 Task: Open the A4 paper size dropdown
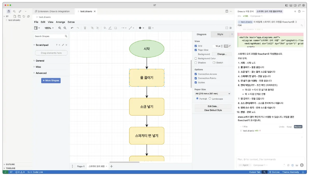click(213, 93)
